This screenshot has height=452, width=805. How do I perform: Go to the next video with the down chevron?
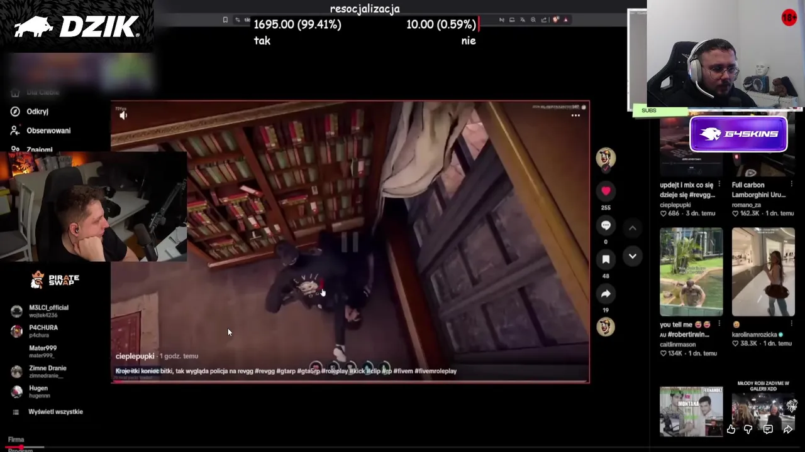[633, 256]
